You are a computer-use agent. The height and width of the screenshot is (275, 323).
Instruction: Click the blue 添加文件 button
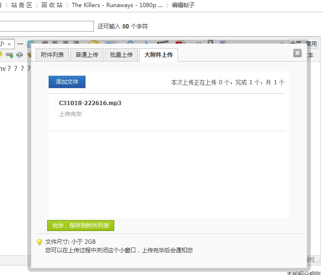point(67,82)
